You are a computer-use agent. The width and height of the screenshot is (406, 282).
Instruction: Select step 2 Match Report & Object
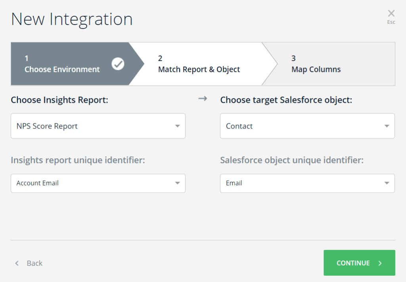pos(199,64)
